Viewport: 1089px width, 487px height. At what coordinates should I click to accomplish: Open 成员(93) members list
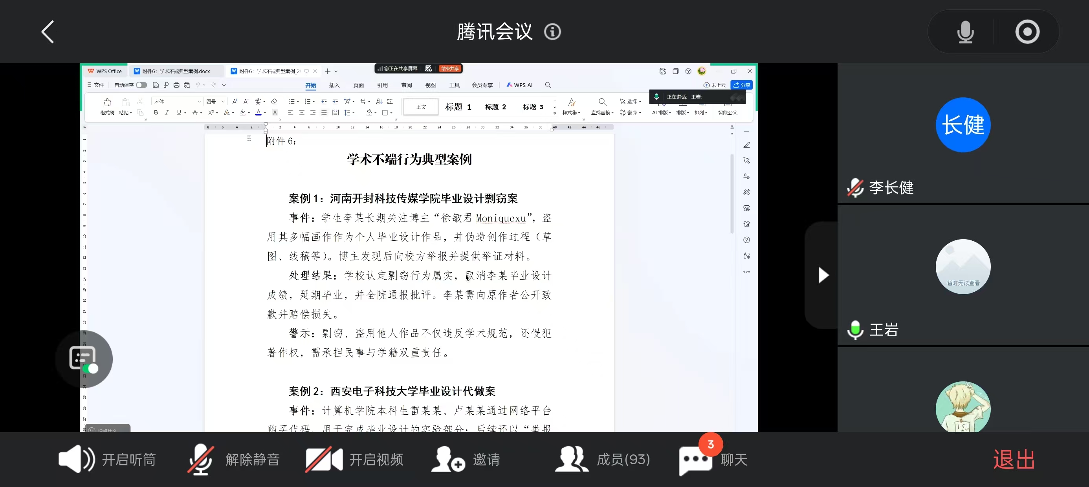tap(603, 459)
